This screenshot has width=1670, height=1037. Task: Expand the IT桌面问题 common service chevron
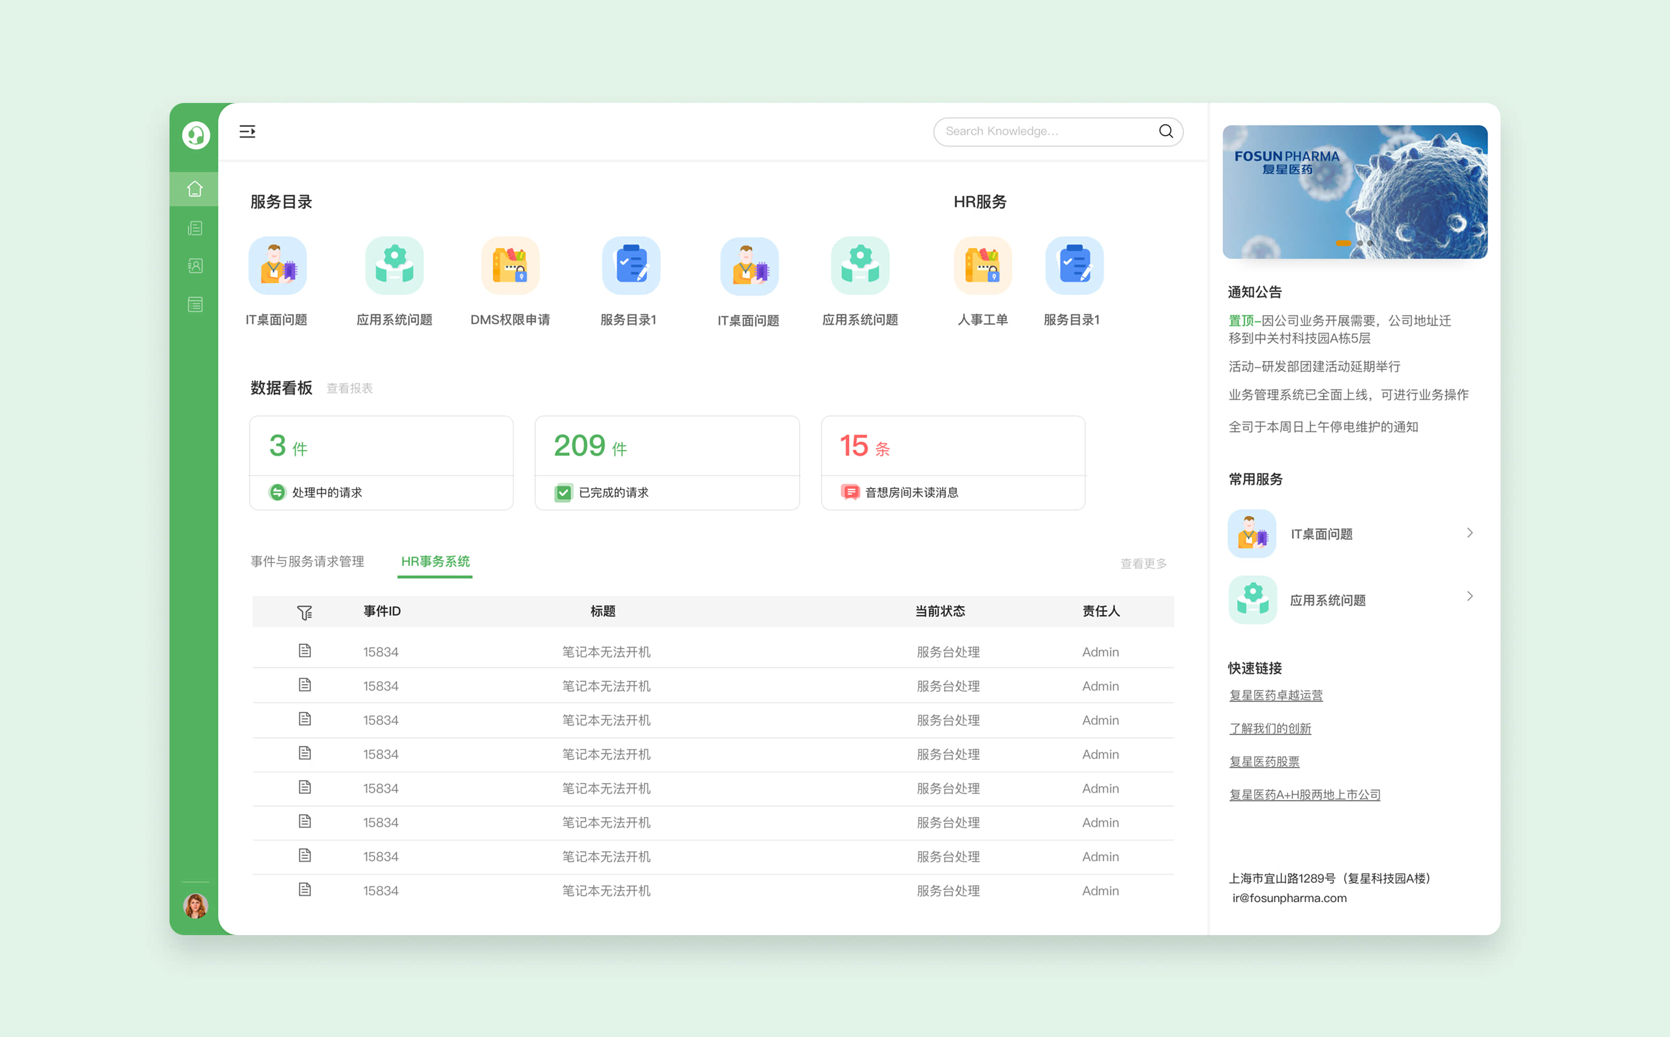[1469, 533]
